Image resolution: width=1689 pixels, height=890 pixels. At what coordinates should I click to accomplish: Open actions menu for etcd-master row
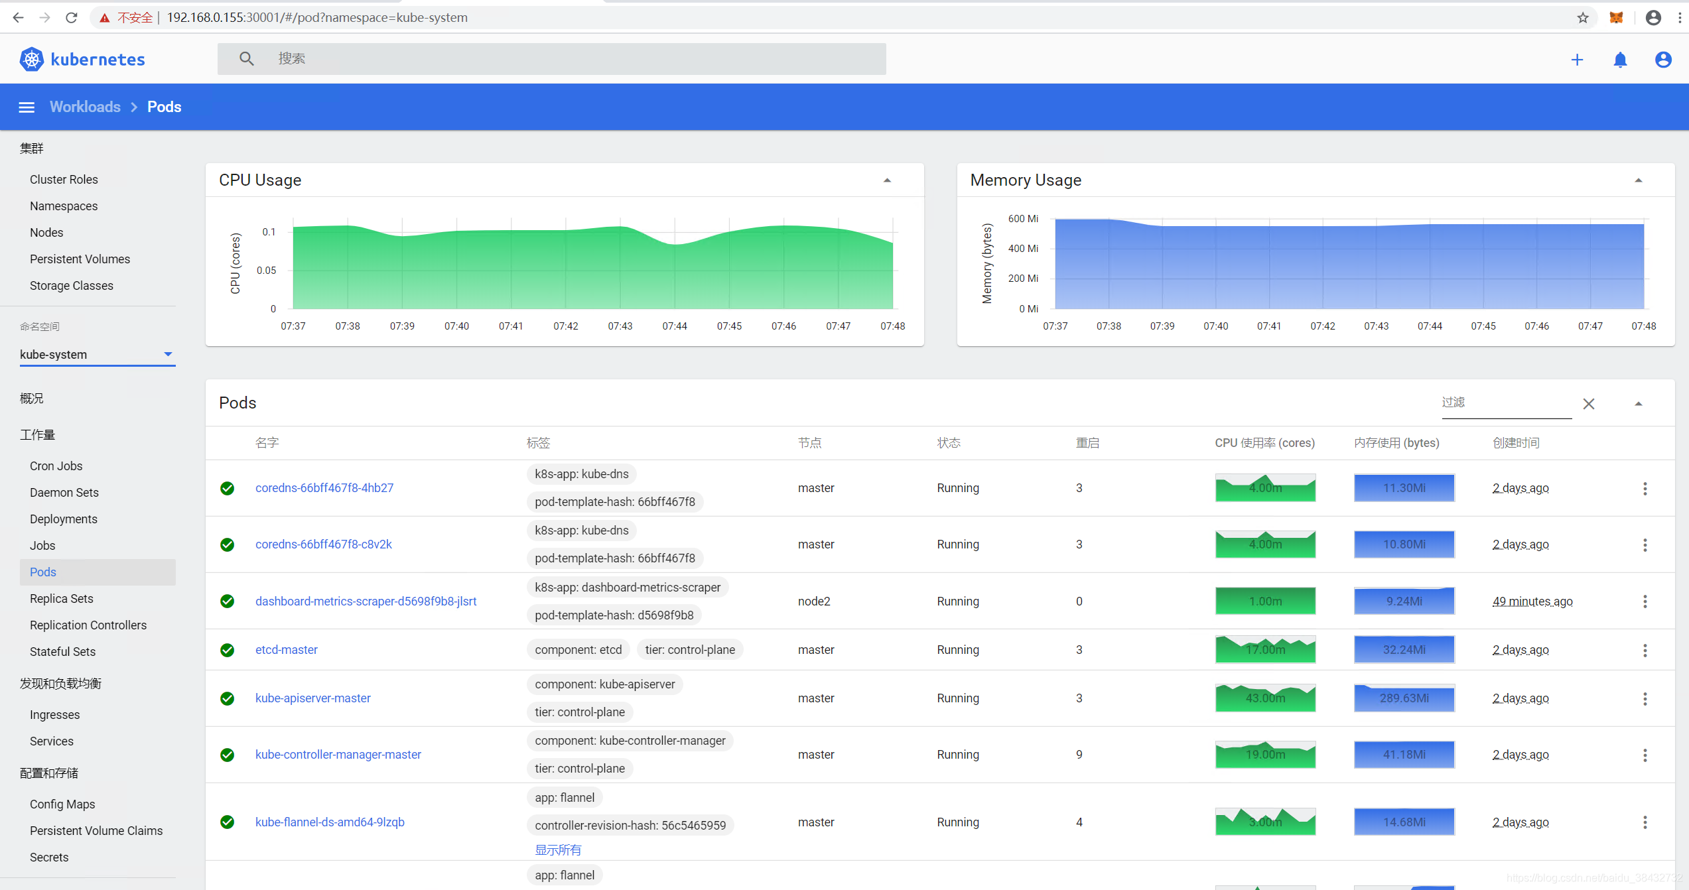(x=1645, y=650)
